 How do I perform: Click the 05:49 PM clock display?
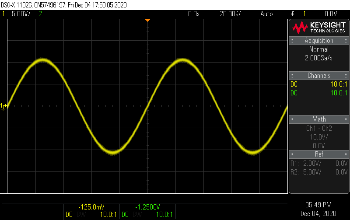coord(318,205)
